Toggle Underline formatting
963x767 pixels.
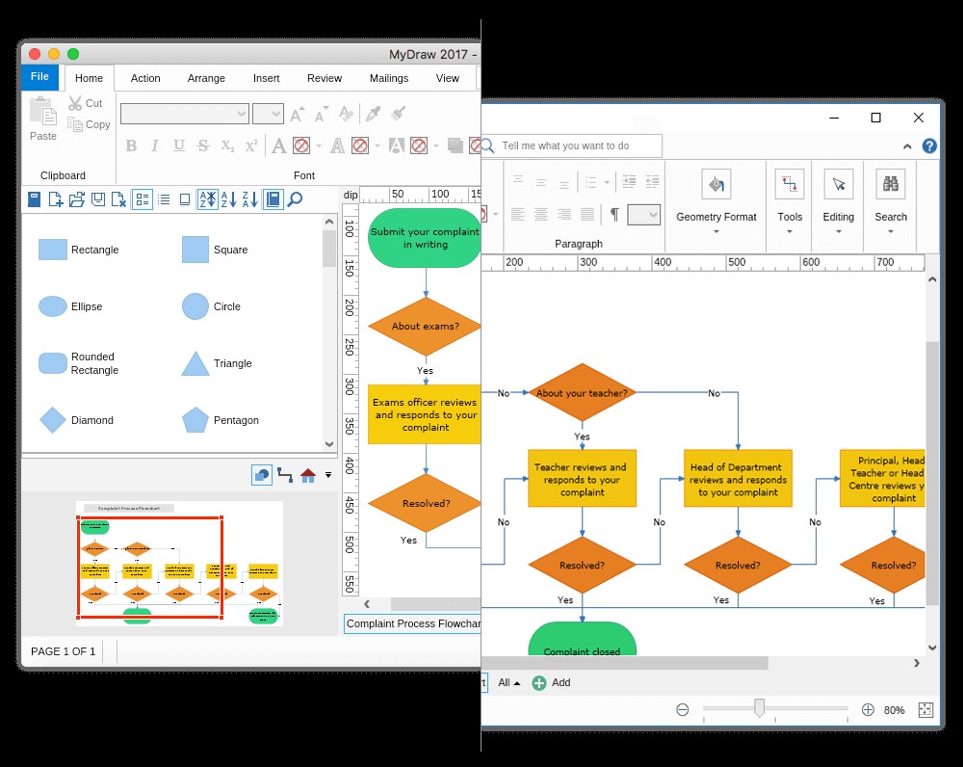click(179, 145)
